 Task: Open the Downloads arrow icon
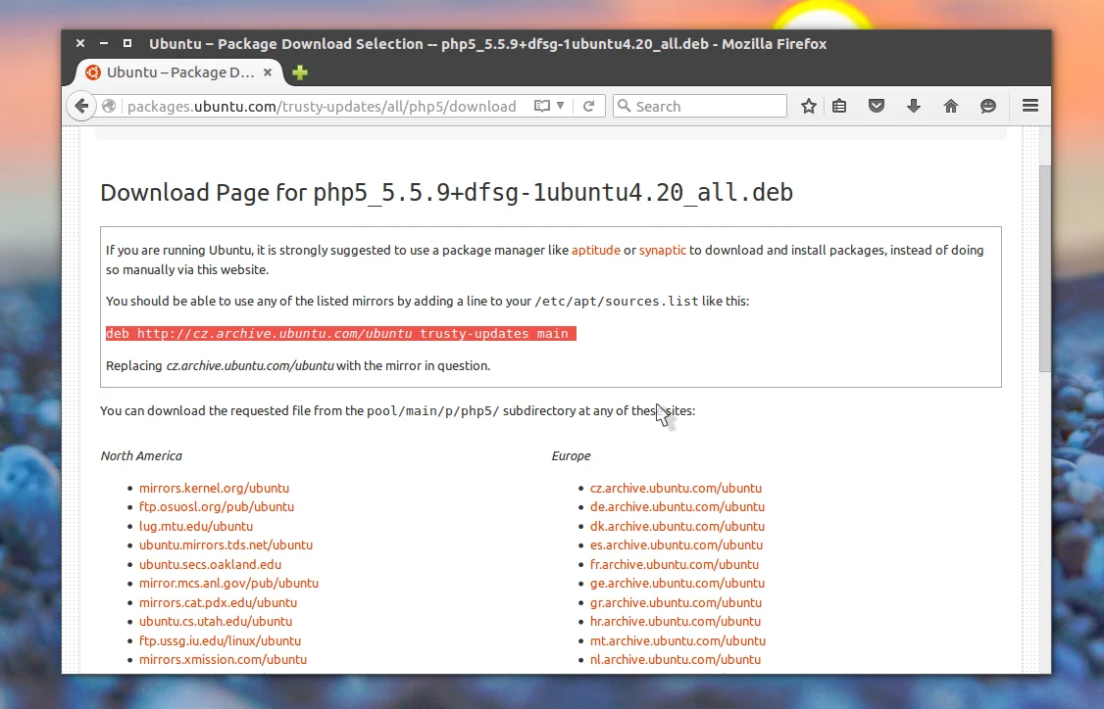(x=914, y=106)
